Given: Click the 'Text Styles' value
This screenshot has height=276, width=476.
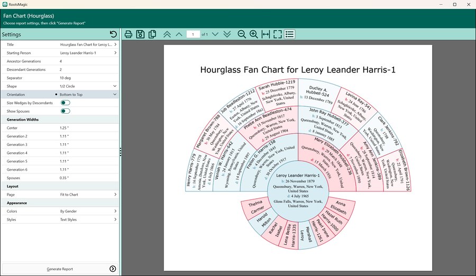Looking at the screenshot, I should (68, 219).
